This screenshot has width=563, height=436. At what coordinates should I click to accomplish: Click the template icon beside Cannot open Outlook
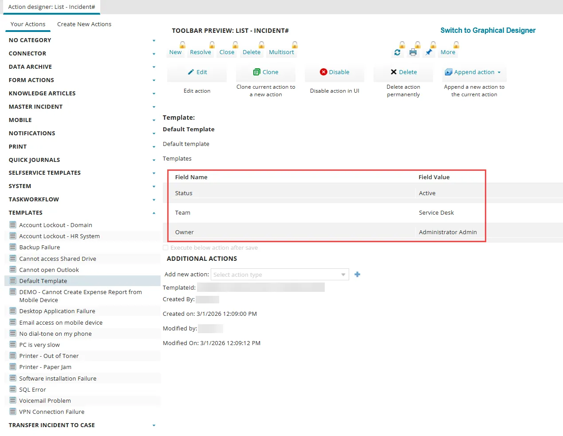tap(13, 270)
